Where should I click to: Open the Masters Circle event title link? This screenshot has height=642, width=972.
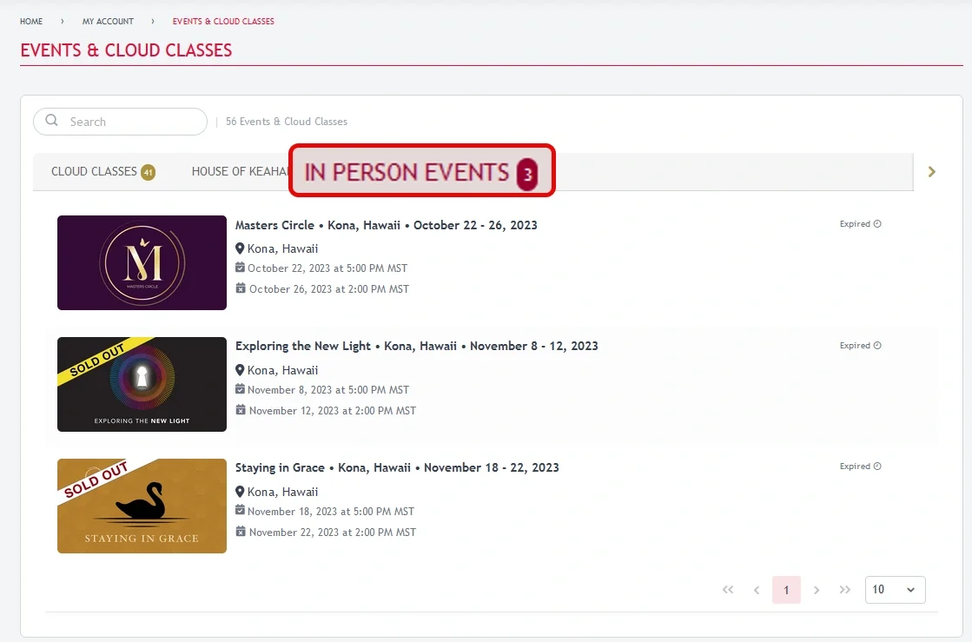click(386, 225)
